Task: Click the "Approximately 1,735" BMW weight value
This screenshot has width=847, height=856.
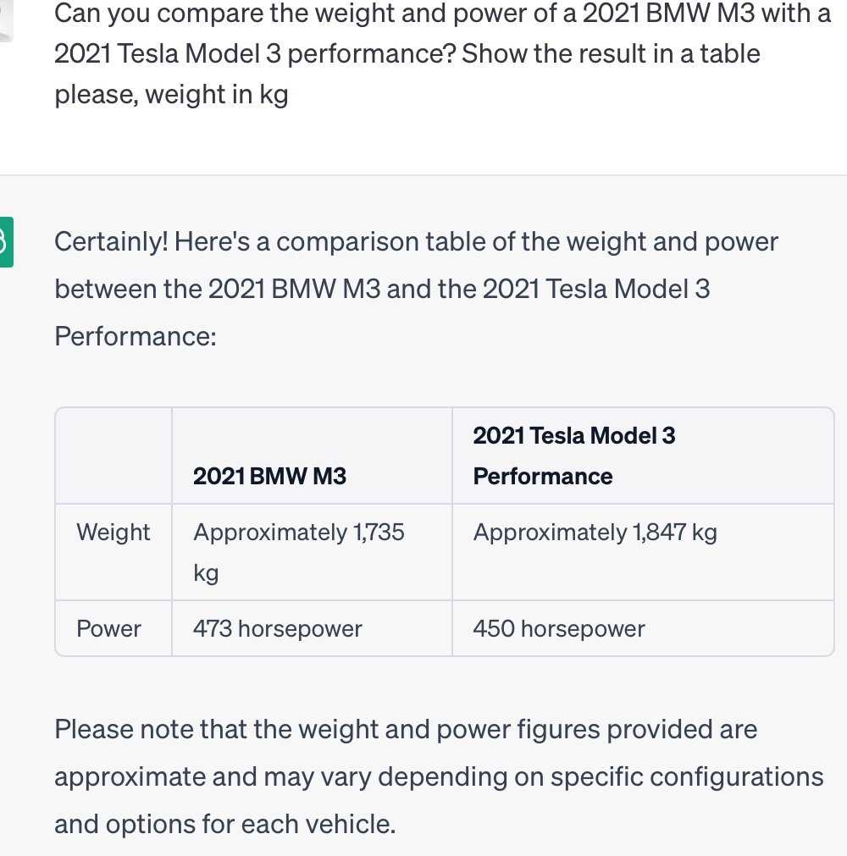Action: [x=298, y=533]
